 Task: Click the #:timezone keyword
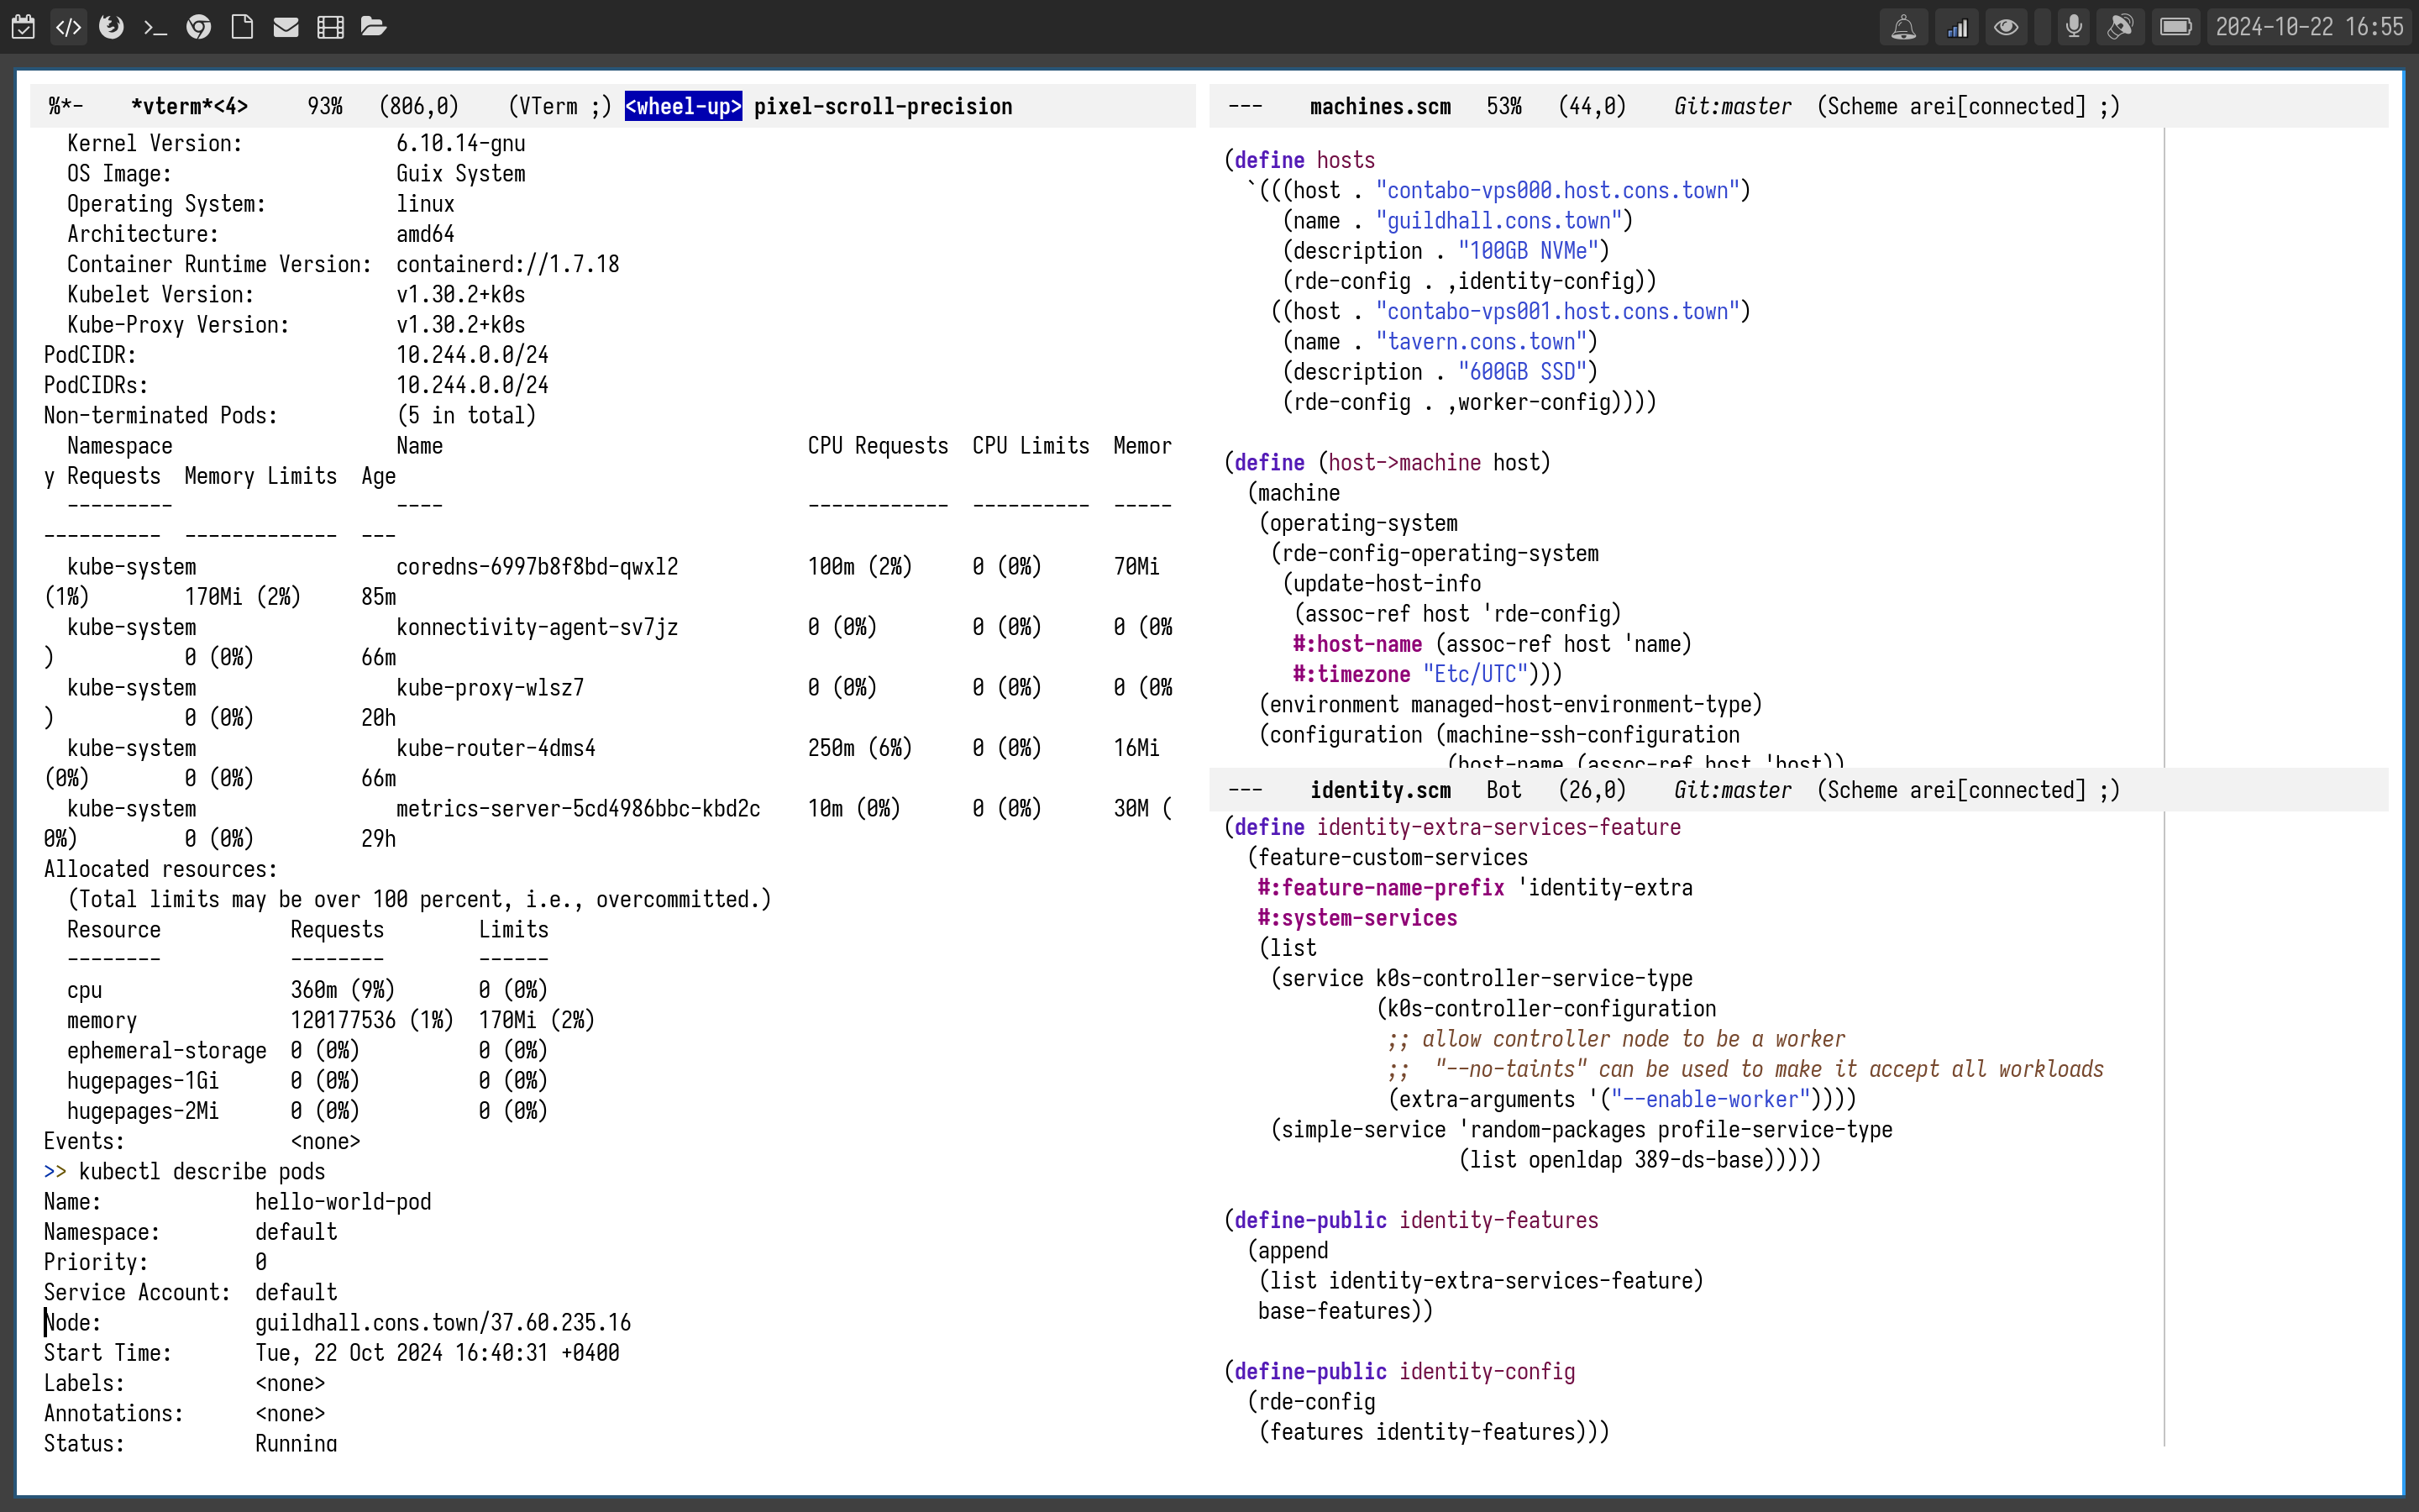1351,674
